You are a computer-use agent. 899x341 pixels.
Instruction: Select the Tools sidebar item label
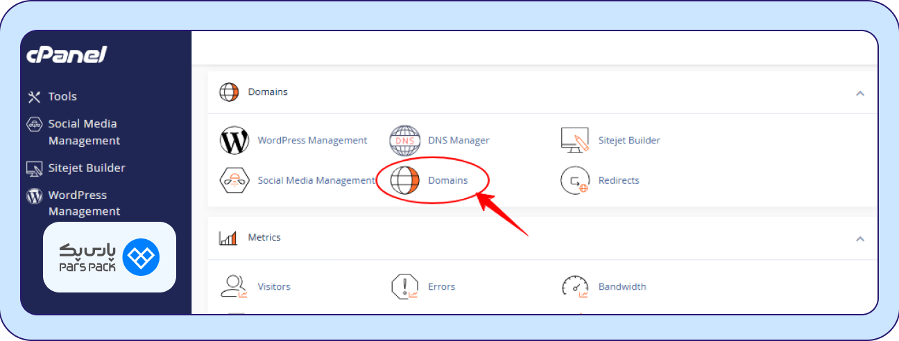[x=62, y=96]
